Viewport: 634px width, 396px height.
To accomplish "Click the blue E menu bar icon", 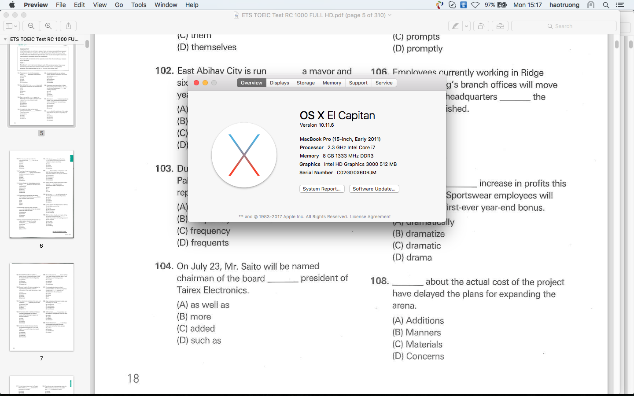I will (x=464, y=5).
